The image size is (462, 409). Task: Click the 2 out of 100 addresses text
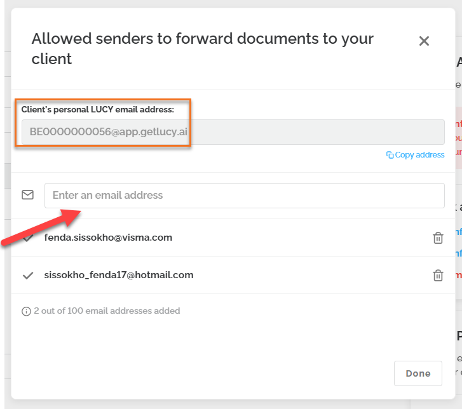click(x=107, y=311)
